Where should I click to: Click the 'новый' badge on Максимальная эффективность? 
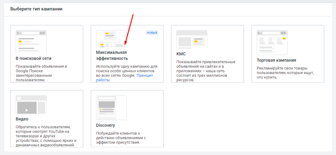152,33
